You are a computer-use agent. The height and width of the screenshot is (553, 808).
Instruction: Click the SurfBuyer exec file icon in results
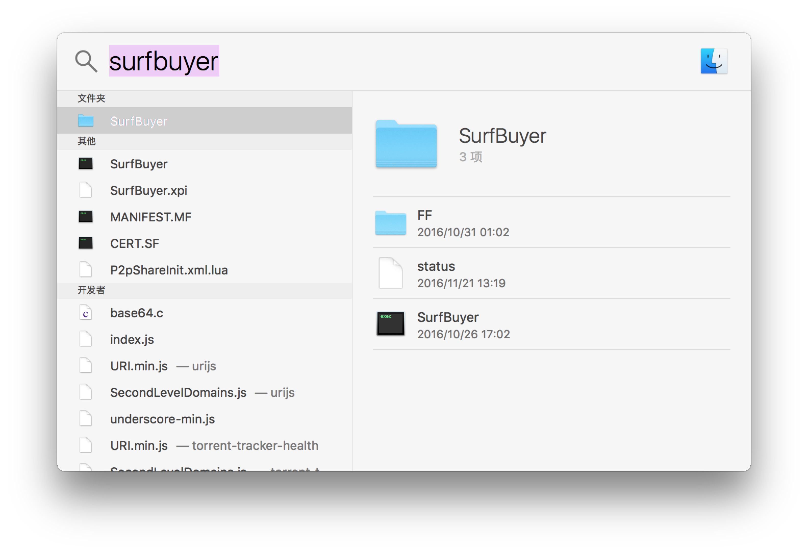point(85,164)
